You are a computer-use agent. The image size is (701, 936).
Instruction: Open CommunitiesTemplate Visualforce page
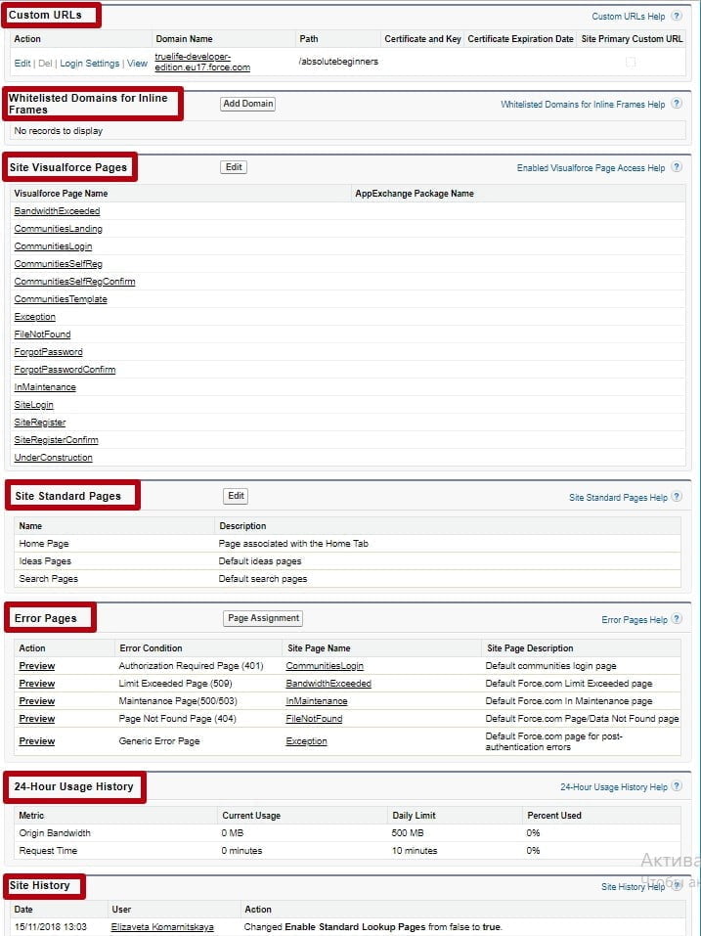(61, 299)
